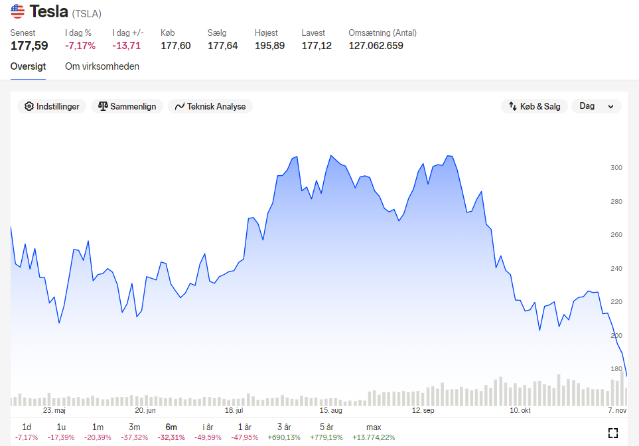This screenshot has height=446, width=639.
Task: Switch chart range to 1 år
Action: pyautogui.click(x=244, y=432)
